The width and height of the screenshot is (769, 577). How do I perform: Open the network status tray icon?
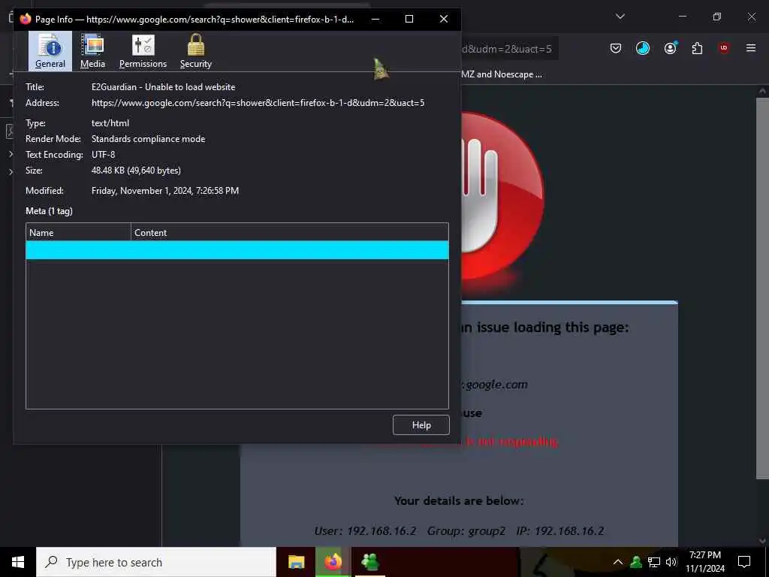pos(654,562)
